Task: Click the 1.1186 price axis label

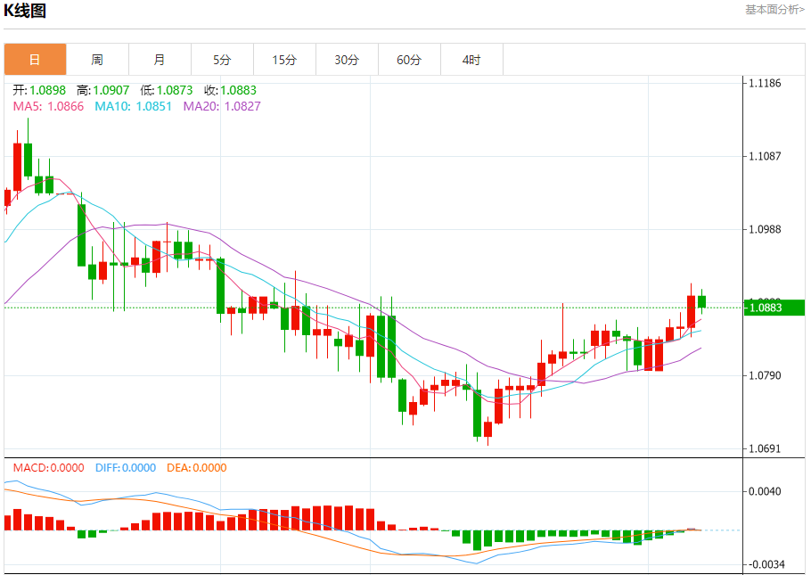Action: 765,83
